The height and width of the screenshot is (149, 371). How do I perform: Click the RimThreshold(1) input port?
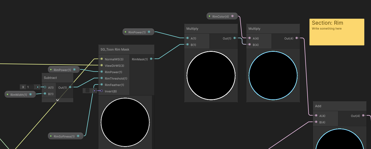(x=102, y=78)
